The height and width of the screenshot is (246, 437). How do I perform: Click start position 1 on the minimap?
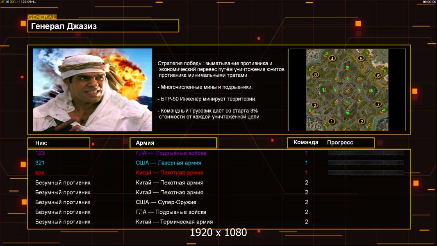pyautogui.click(x=332, y=121)
